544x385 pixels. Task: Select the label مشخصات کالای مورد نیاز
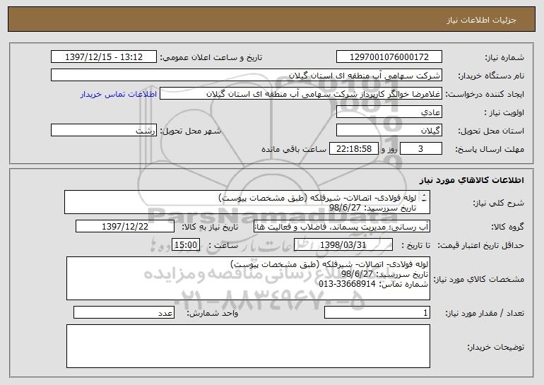click(479, 279)
